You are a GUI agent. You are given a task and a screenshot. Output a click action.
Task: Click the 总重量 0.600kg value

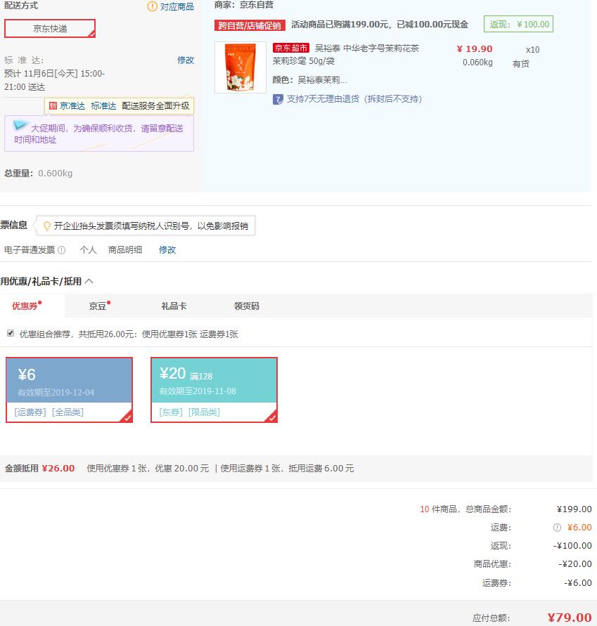coord(55,174)
